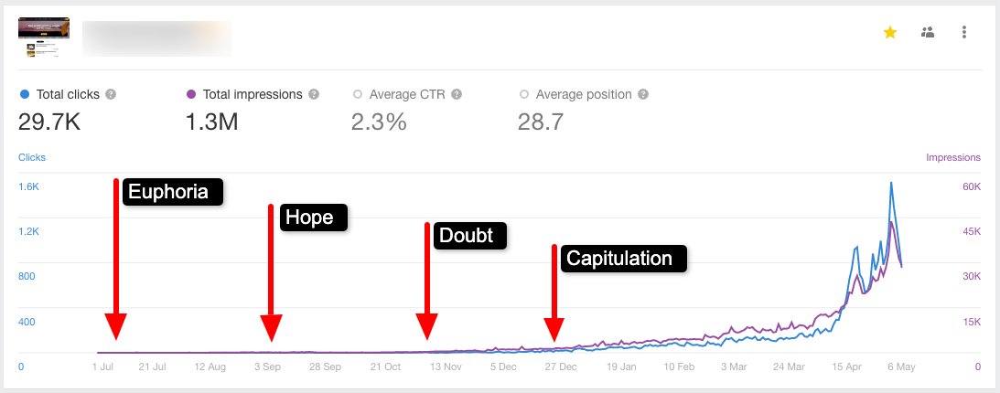This screenshot has height=393, width=1000.
Task: Select the 15 Apr date on the axis
Action: click(847, 366)
